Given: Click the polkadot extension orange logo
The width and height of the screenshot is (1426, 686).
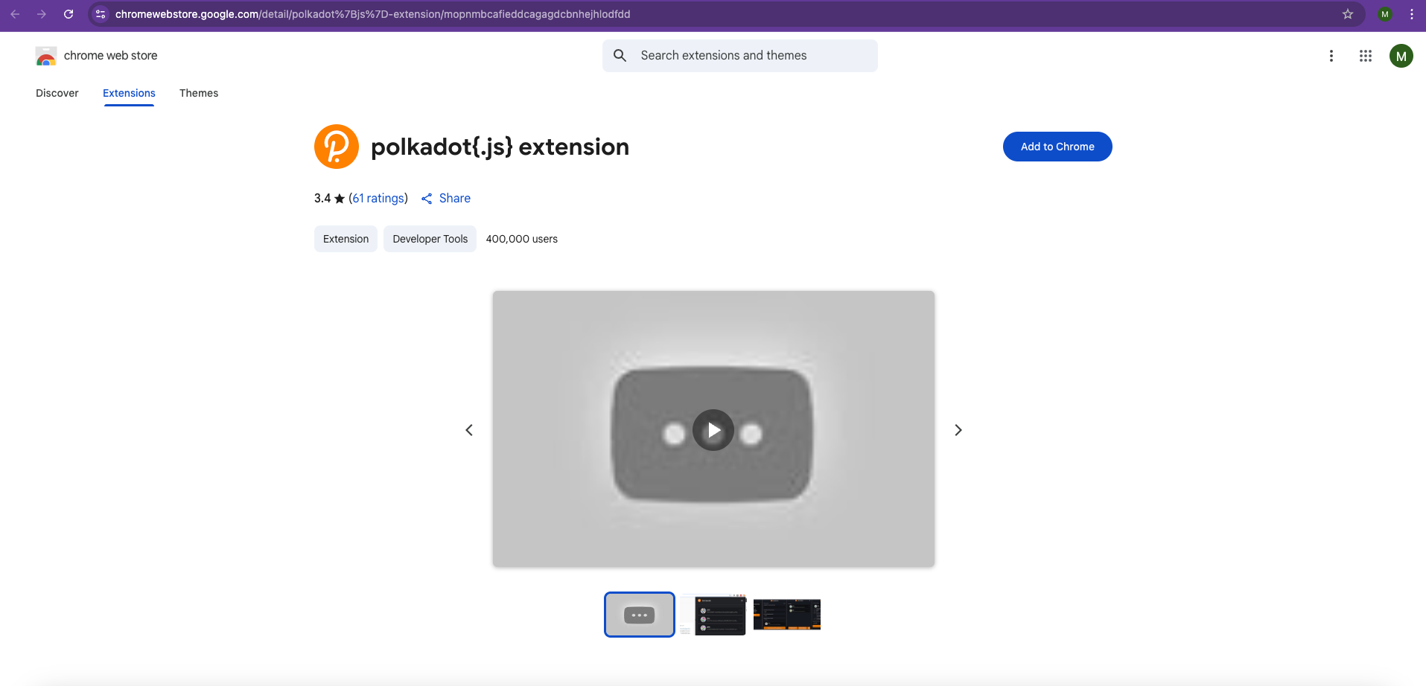Looking at the screenshot, I should (x=337, y=147).
